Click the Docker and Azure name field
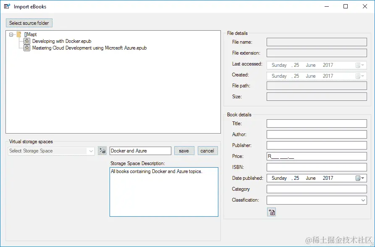This screenshot has height=247, width=375. point(140,151)
